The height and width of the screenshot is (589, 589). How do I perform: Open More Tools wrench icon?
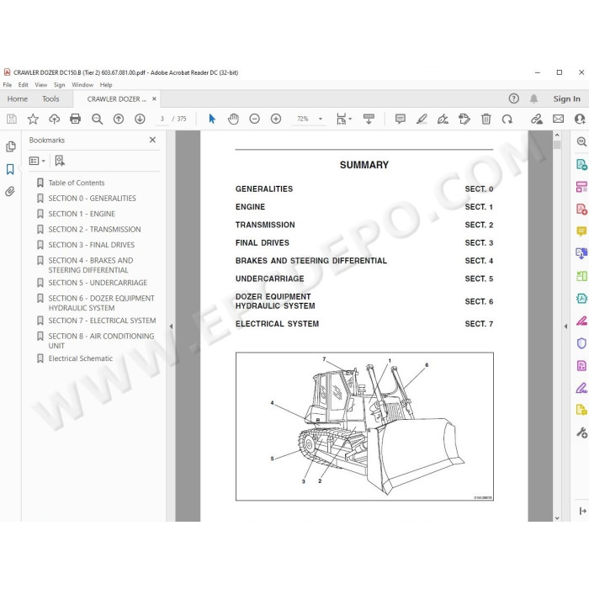pos(581,432)
